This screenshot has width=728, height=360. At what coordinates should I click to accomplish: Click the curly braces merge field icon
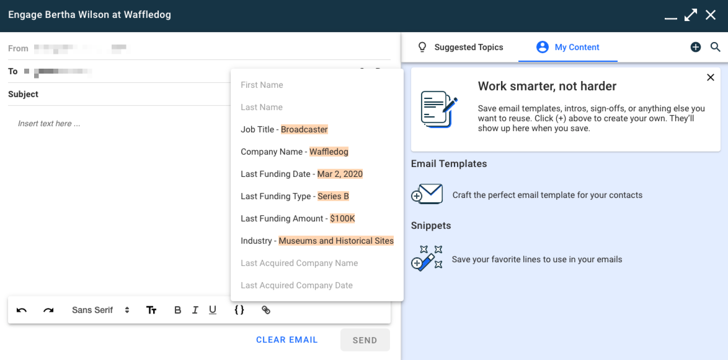point(239,310)
